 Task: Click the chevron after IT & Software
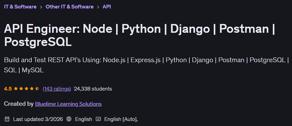click(x=41, y=7)
